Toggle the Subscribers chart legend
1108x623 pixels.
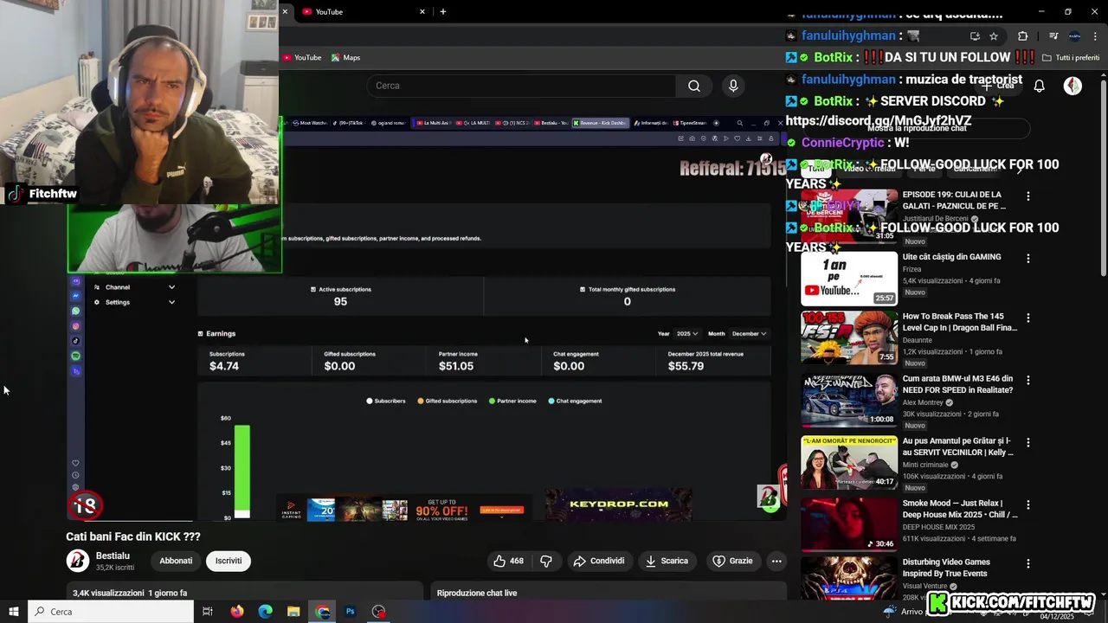pyautogui.click(x=386, y=401)
